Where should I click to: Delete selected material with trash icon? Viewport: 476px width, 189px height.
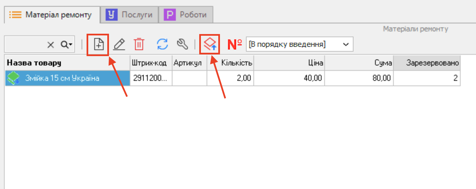point(139,44)
